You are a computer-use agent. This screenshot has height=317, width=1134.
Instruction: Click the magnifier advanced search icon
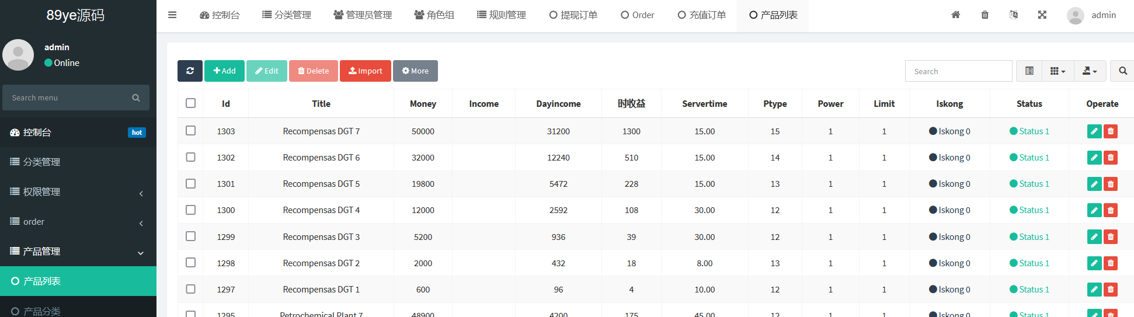[x=1122, y=71]
